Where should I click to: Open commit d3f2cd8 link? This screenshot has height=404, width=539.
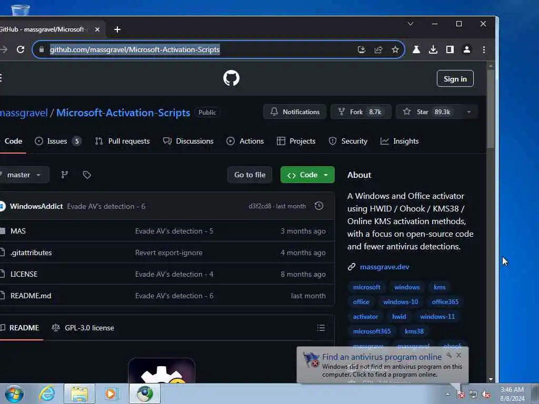(259, 206)
